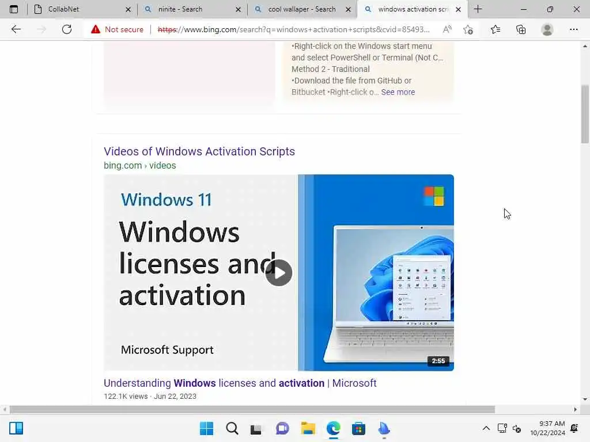Screen dimensions: 590x442
Task: Open the Widgets taskbar icon
Action: click(16, 428)
